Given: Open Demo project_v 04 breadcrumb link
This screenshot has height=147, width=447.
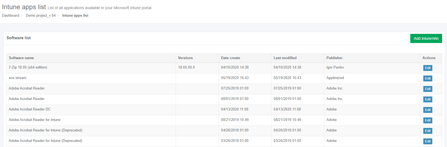Looking at the screenshot, I should coord(41,16).
